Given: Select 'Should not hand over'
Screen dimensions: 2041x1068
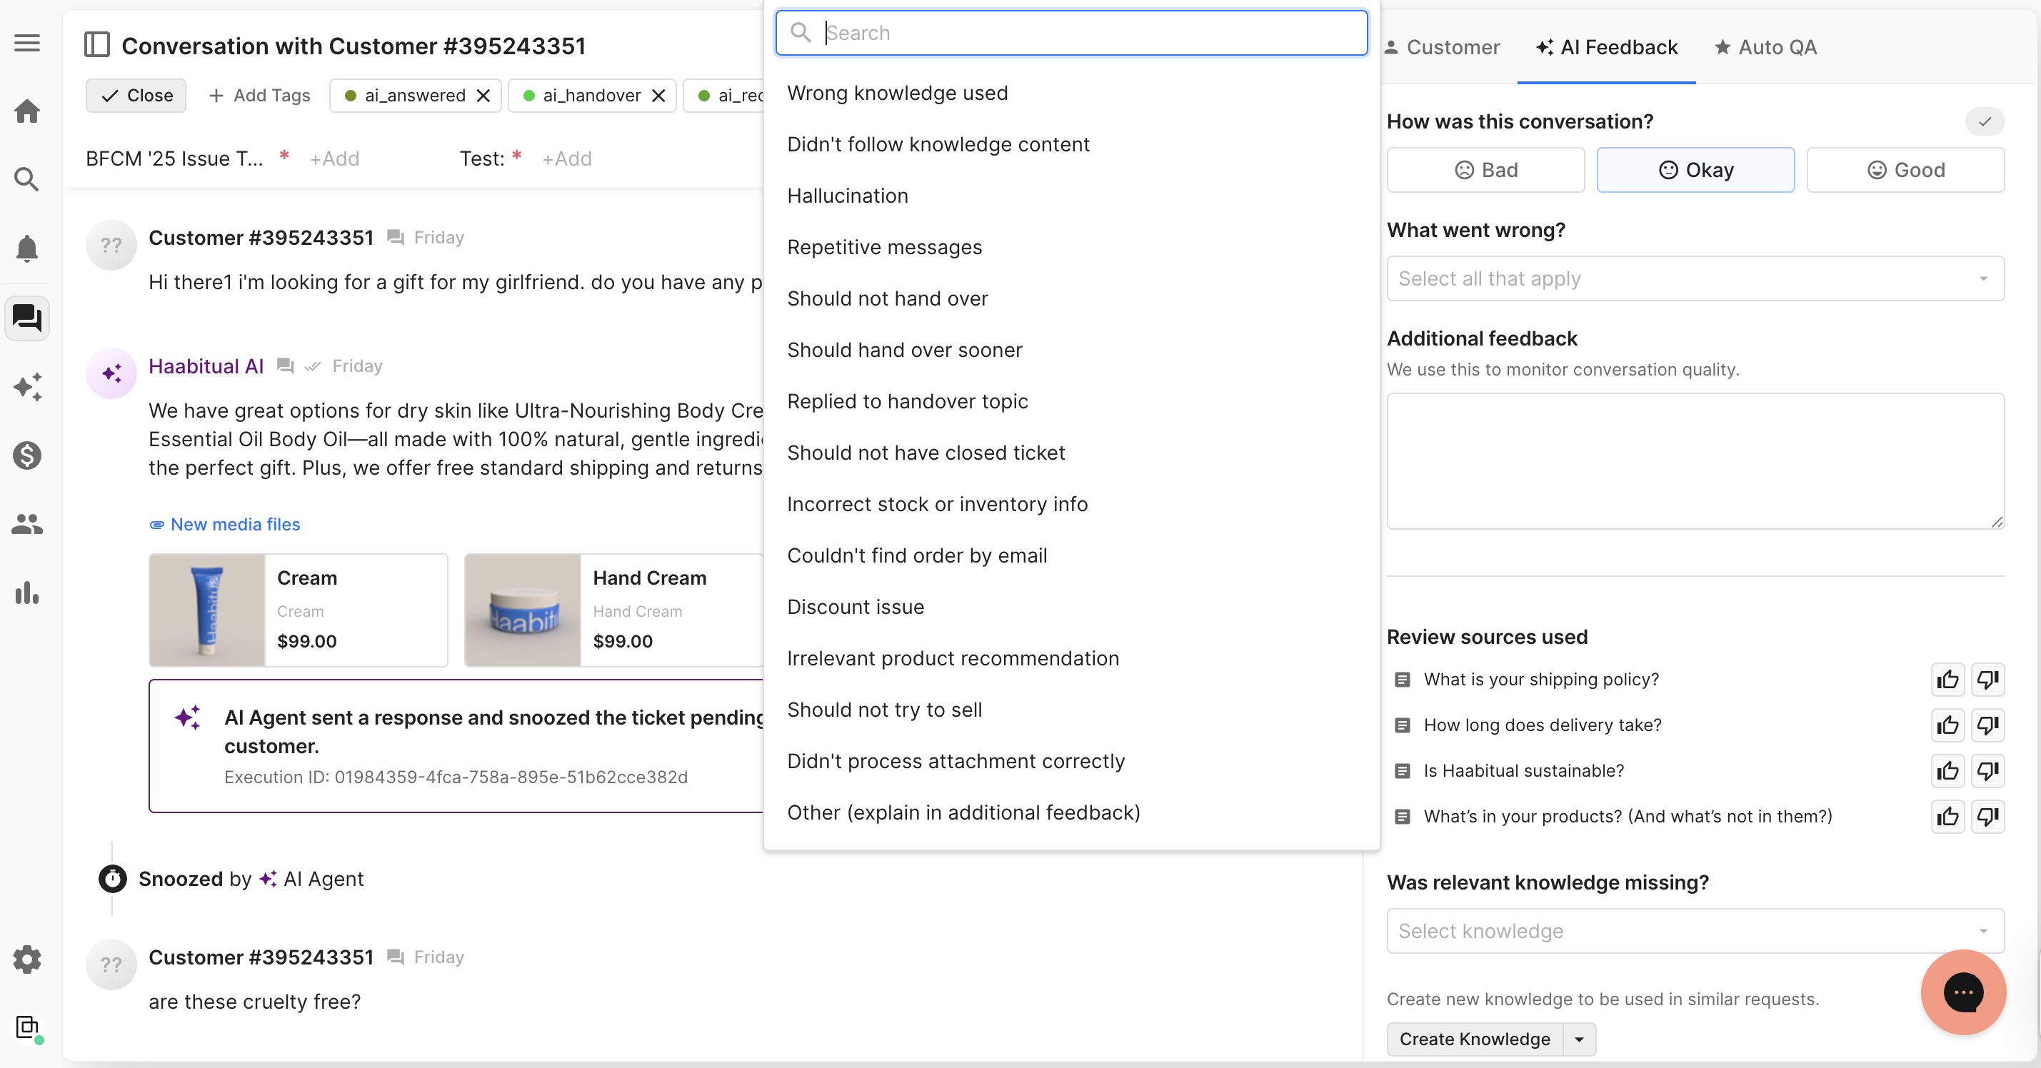Looking at the screenshot, I should pyautogui.click(x=1071, y=300).
